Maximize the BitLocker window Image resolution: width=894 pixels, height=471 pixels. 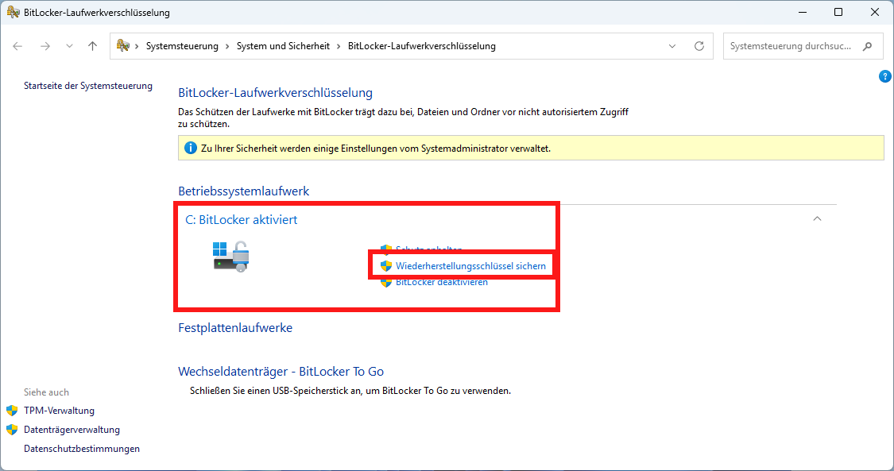tap(838, 12)
